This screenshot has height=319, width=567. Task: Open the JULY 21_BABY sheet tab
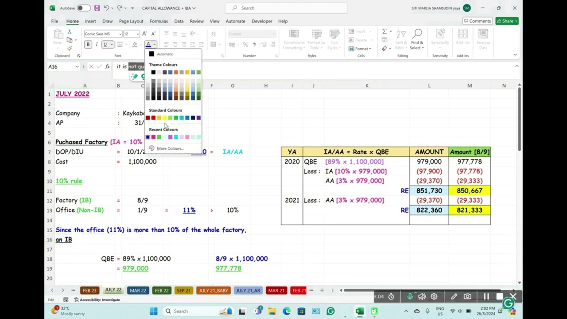tap(214, 290)
